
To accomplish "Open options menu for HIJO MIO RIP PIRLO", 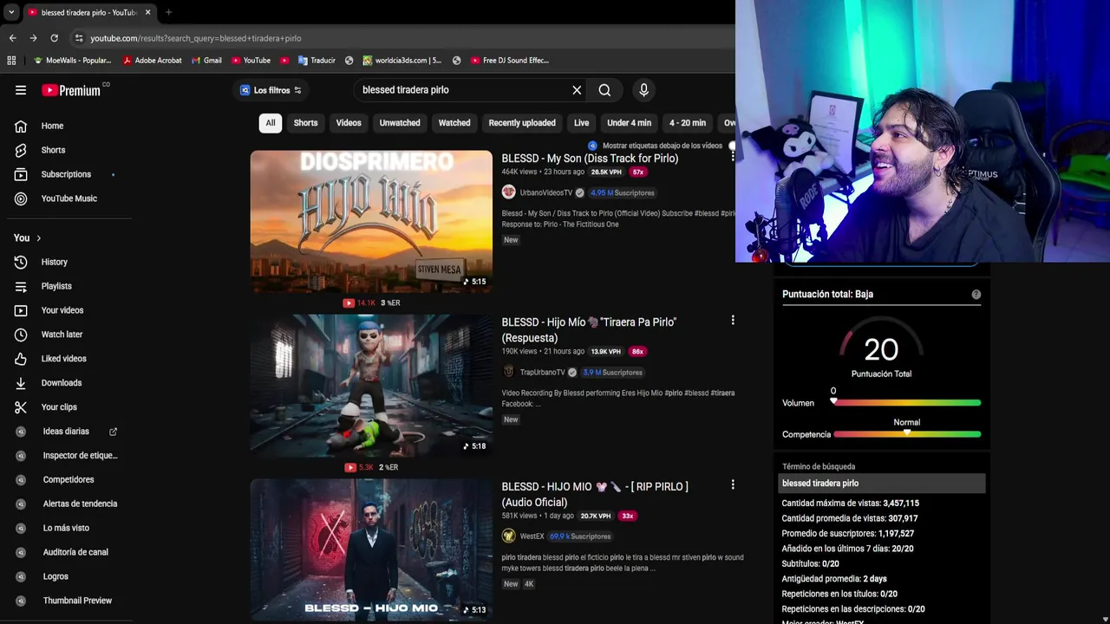I will (733, 485).
